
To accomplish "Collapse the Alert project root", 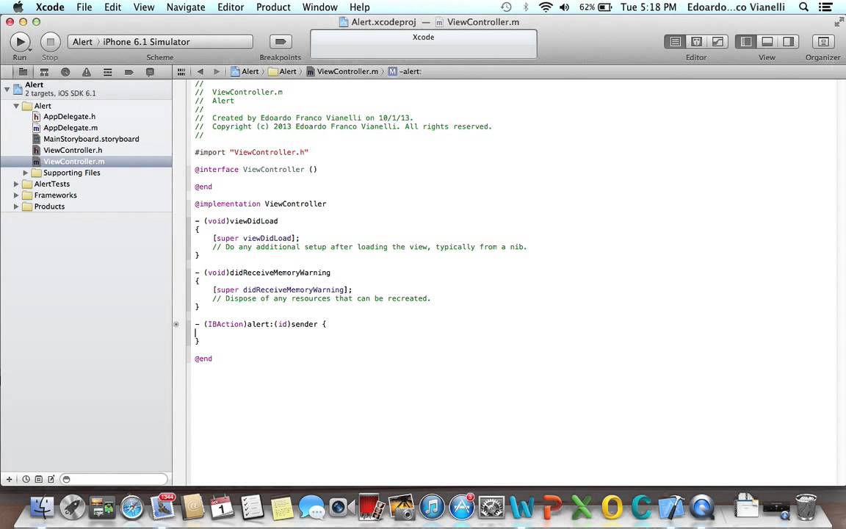I will click(x=7, y=88).
